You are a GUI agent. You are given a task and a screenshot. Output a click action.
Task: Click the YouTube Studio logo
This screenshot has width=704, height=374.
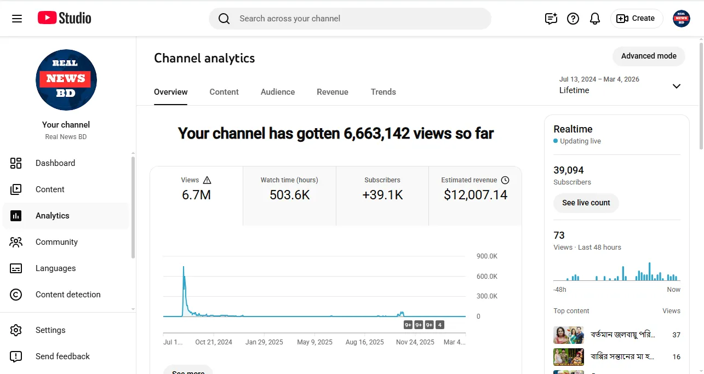[x=64, y=18]
